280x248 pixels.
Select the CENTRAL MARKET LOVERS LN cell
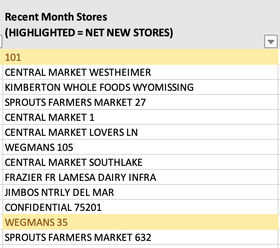coord(140,132)
